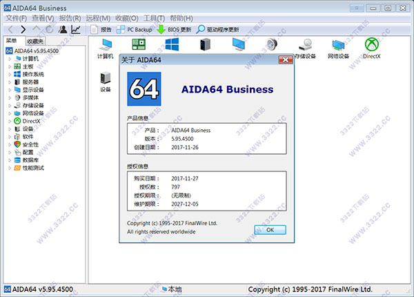The image size is (414, 297).
Task: Open the 计算机 icon in main pane
Action: [x=106, y=48]
